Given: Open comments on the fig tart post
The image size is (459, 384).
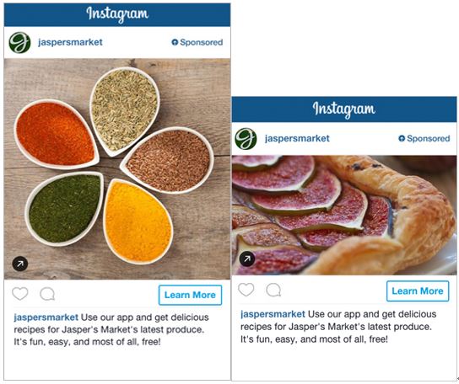Looking at the screenshot, I should [273, 291].
